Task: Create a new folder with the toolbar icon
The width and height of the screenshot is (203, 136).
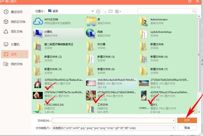Action: pyautogui.click(x=110, y=11)
